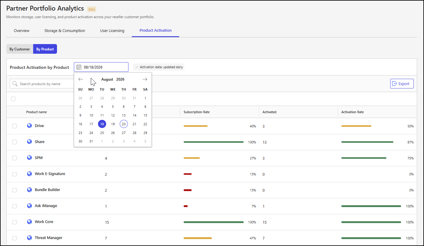Click the Search products by name field
Viewport: 424px width, 246px height.
pyautogui.click(x=42, y=84)
